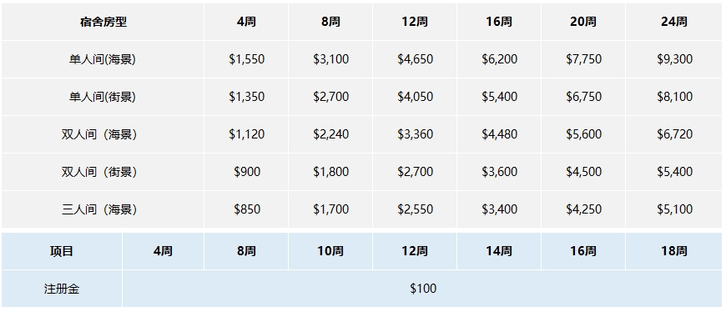Image resolution: width=726 pixels, height=312 pixels.
Task: Click the 宿舍房型 header cell
Action: click(103, 22)
